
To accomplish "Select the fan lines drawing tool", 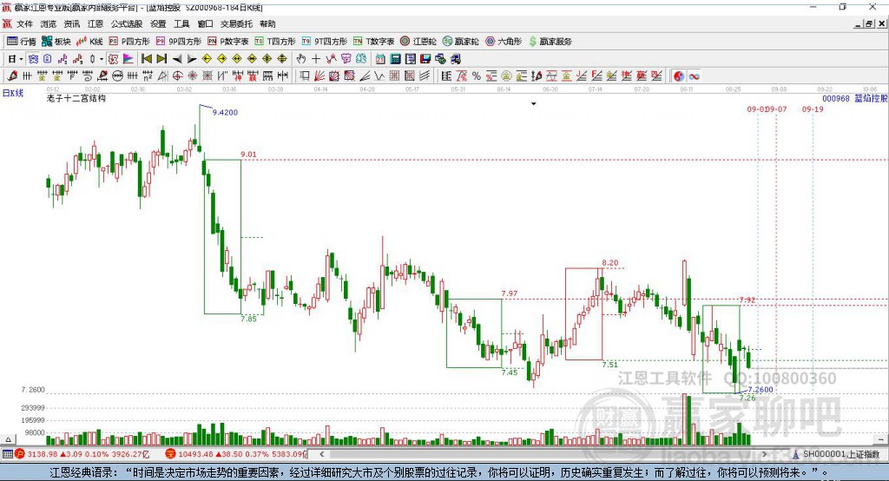I will pyautogui.click(x=319, y=76).
